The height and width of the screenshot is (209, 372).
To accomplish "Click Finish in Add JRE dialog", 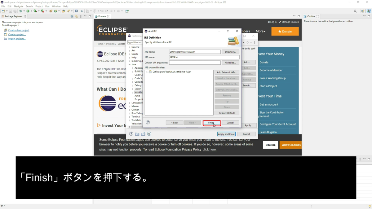I will pos(212,123).
